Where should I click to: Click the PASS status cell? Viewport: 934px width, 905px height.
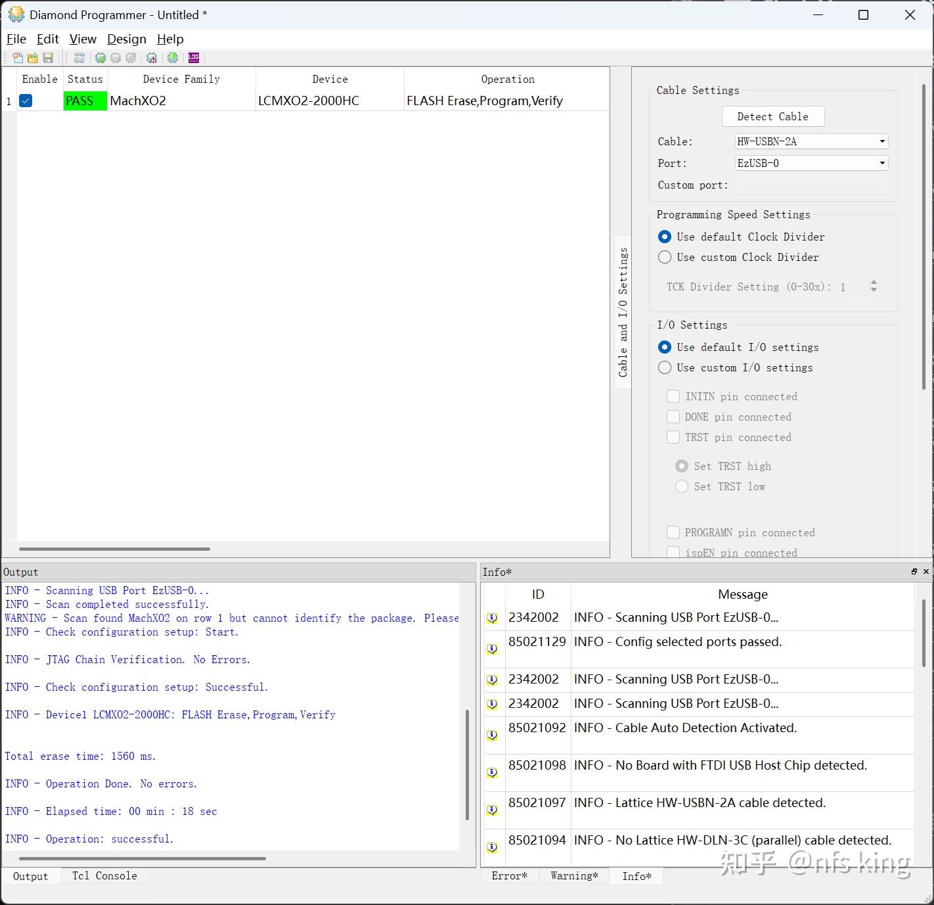[85, 101]
